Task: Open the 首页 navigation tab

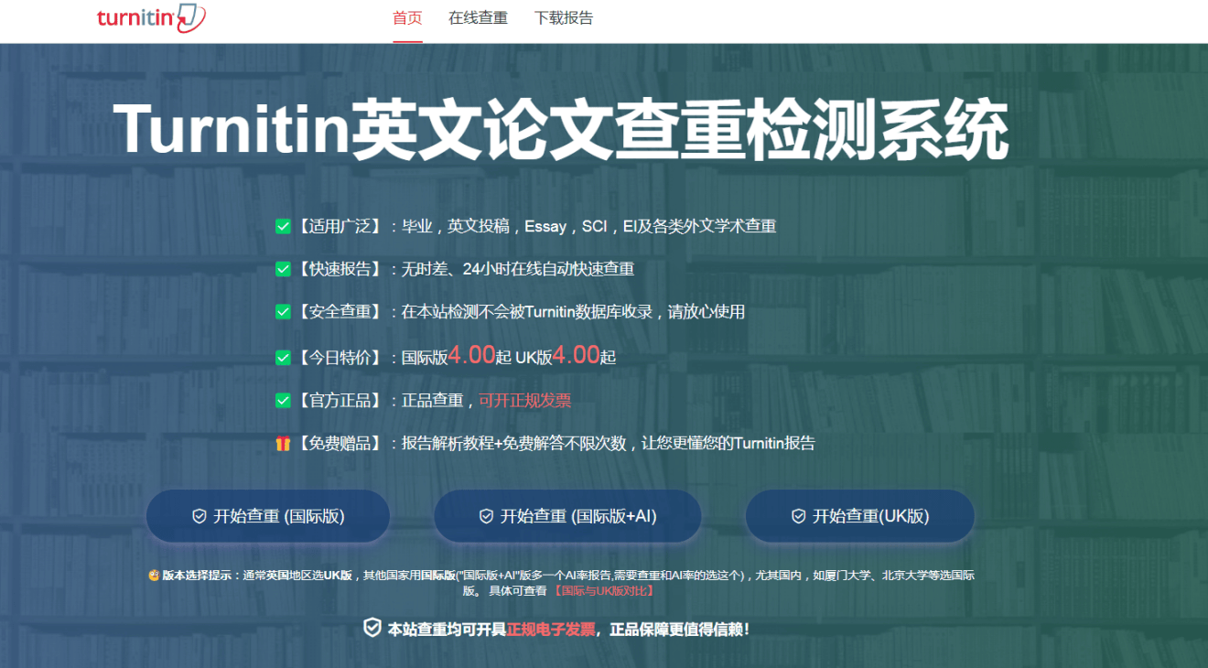Action: (x=407, y=18)
